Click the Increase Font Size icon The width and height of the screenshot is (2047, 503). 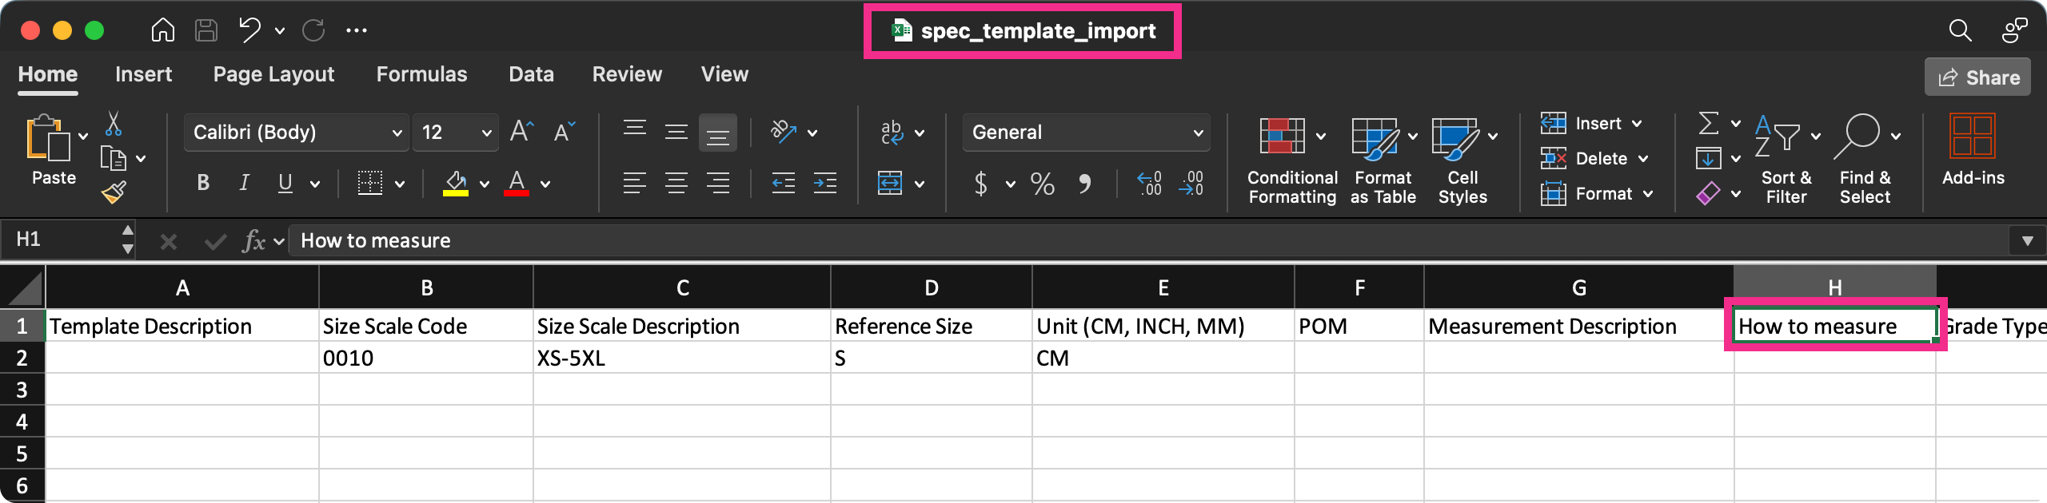[521, 132]
